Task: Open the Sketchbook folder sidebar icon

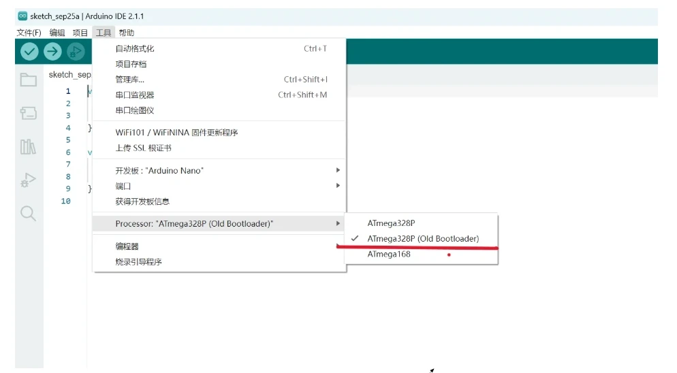Action: pyautogui.click(x=28, y=80)
